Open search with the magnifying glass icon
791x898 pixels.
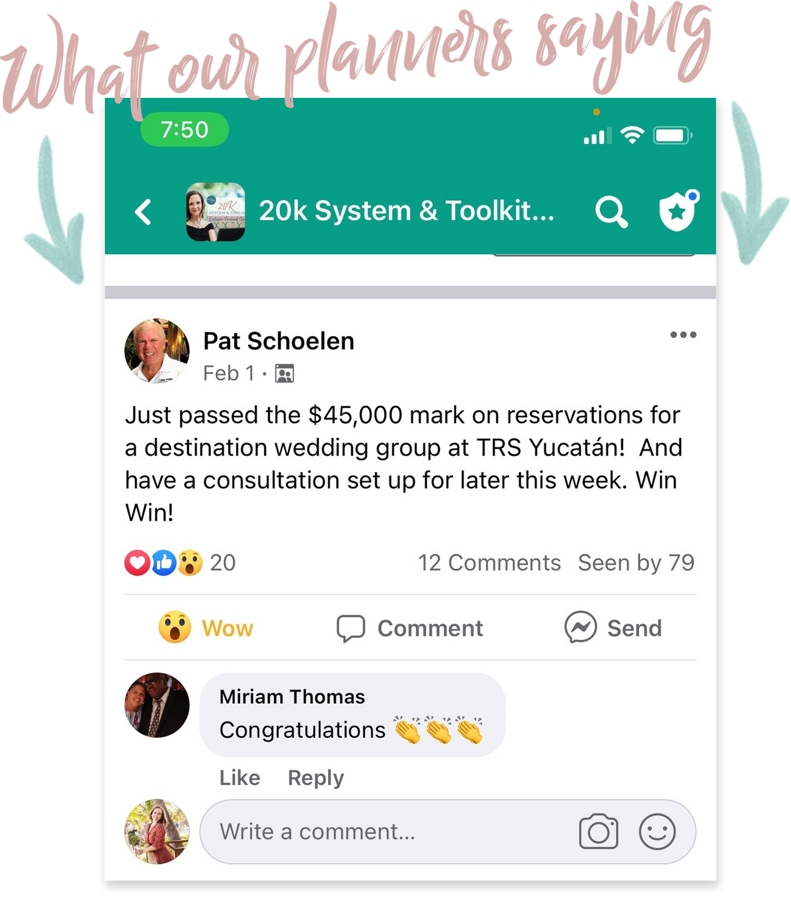click(611, 212)
